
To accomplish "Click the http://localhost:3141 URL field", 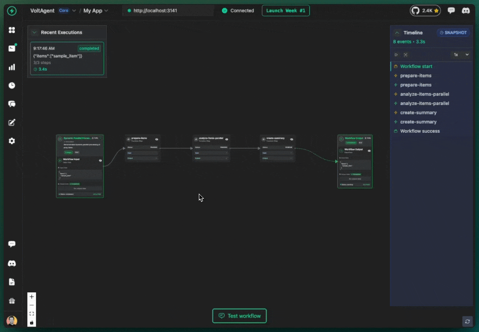I will coord(168,11).
